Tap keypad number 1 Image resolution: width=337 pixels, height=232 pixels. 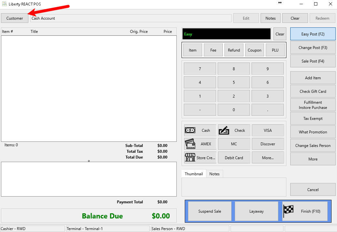[x=200, y=96]
